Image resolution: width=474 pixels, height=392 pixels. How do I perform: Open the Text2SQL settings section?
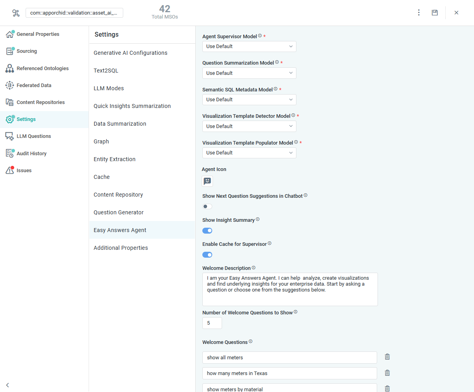click(x=106, y=71)
